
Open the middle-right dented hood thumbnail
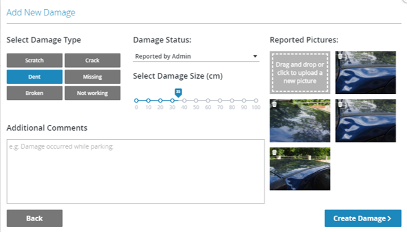366,121
